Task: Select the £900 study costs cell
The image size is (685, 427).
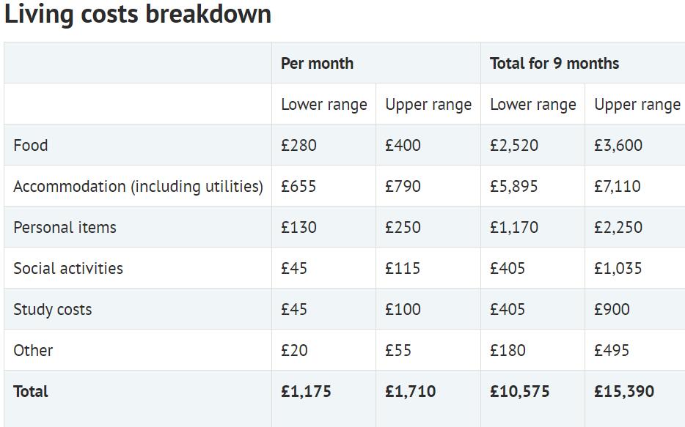Action: click(612, 309)
